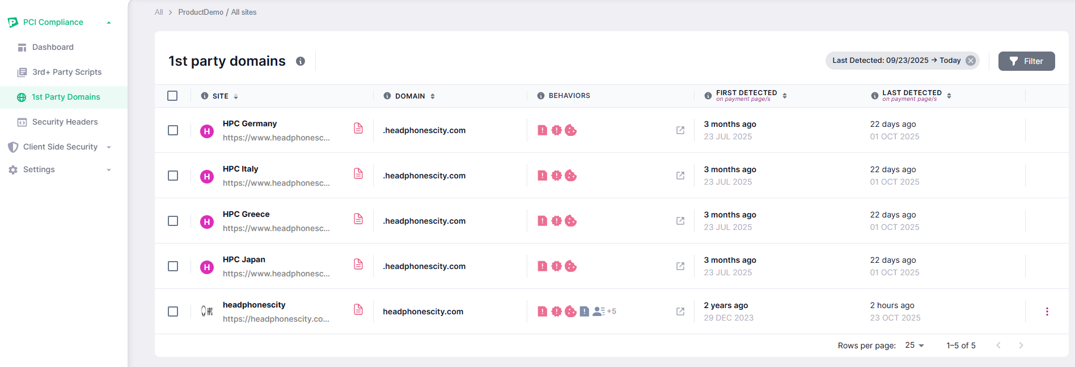Toggle the select-all checkbox in the table header

[172, 96]
